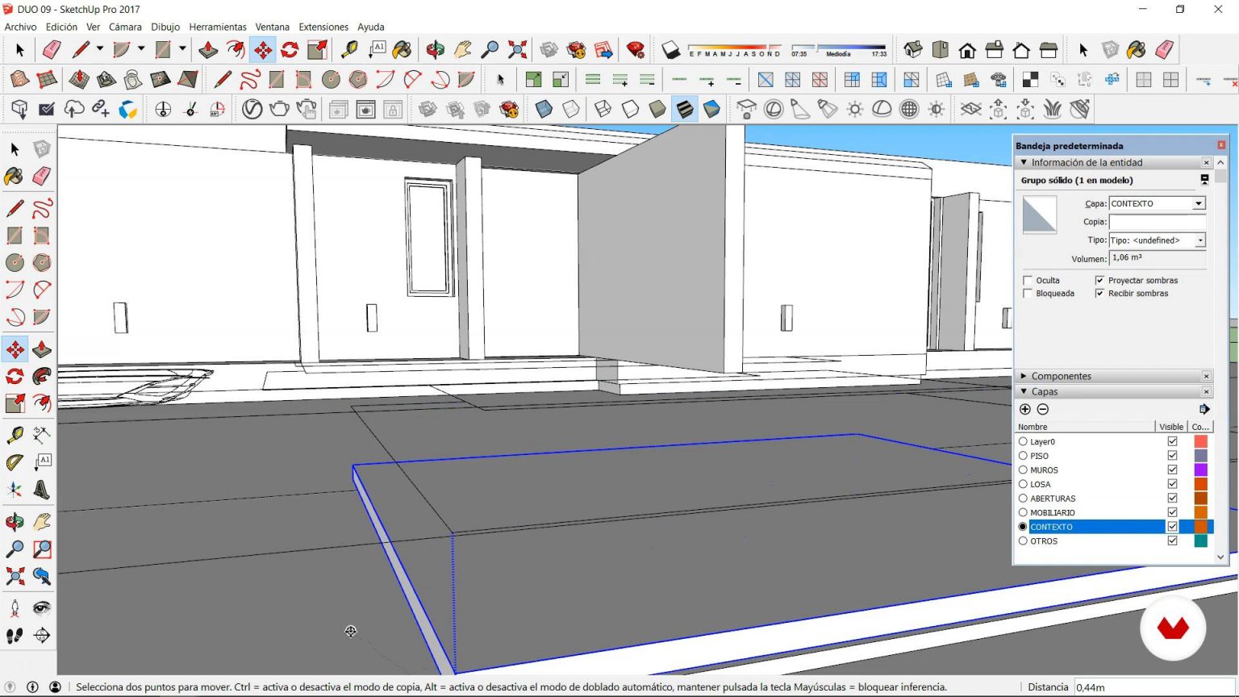Select the Arrow select tool in left toolbar
1239x697 pixels.
15,149
